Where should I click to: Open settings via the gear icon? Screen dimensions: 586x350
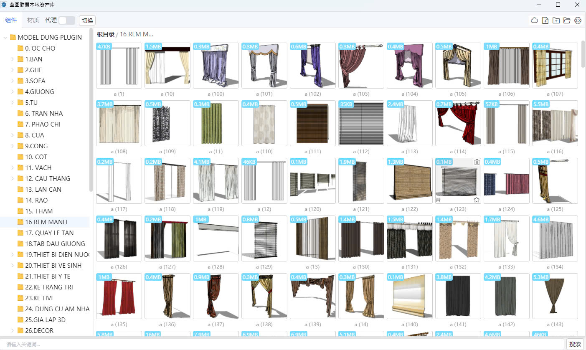(578, 20)
